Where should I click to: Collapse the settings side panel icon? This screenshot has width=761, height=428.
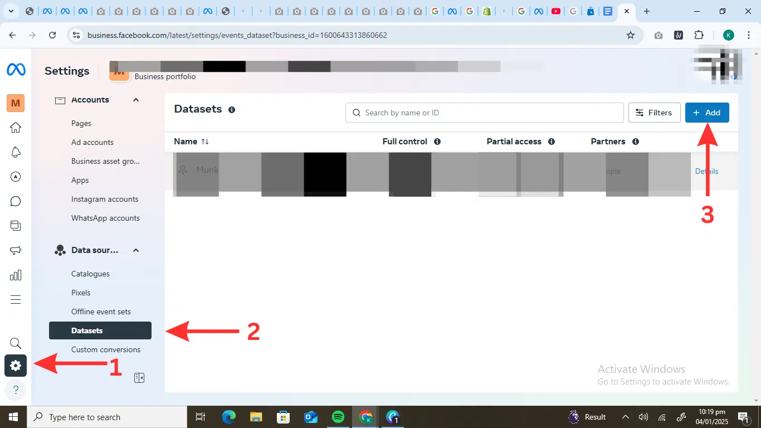click(139, 378)
